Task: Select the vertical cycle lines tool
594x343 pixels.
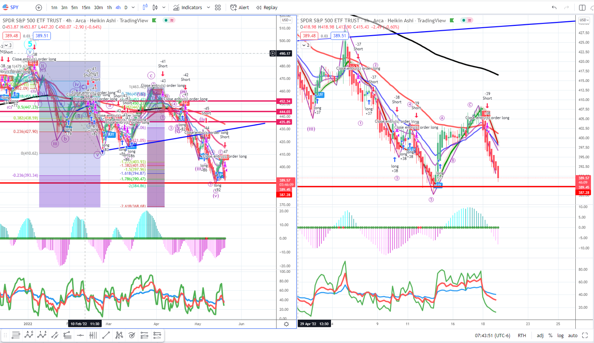Action: coord(93,335)
